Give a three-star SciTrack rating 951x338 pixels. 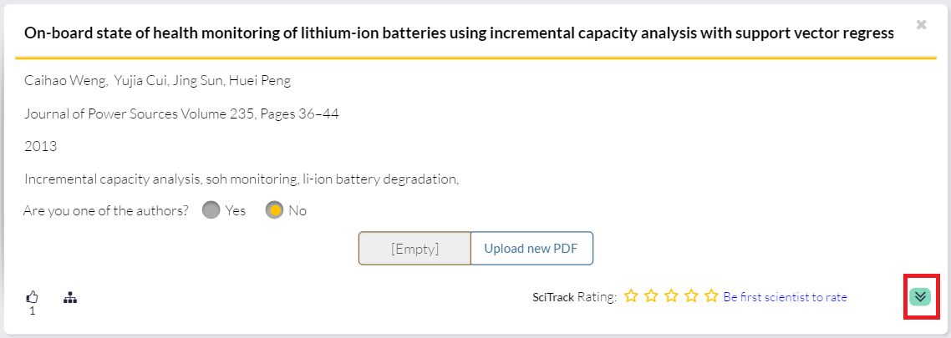click(x=671, y=296)
